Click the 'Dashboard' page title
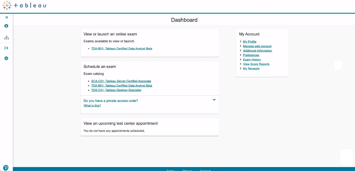This screenshot has height=171, width=355. (184, 20)
